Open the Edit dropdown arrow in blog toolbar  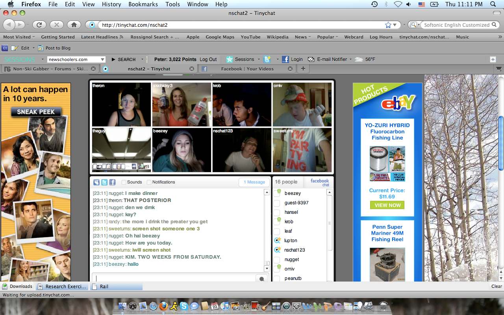point(33,48)
